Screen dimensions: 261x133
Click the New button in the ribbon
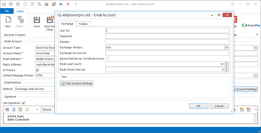point(8,22)
